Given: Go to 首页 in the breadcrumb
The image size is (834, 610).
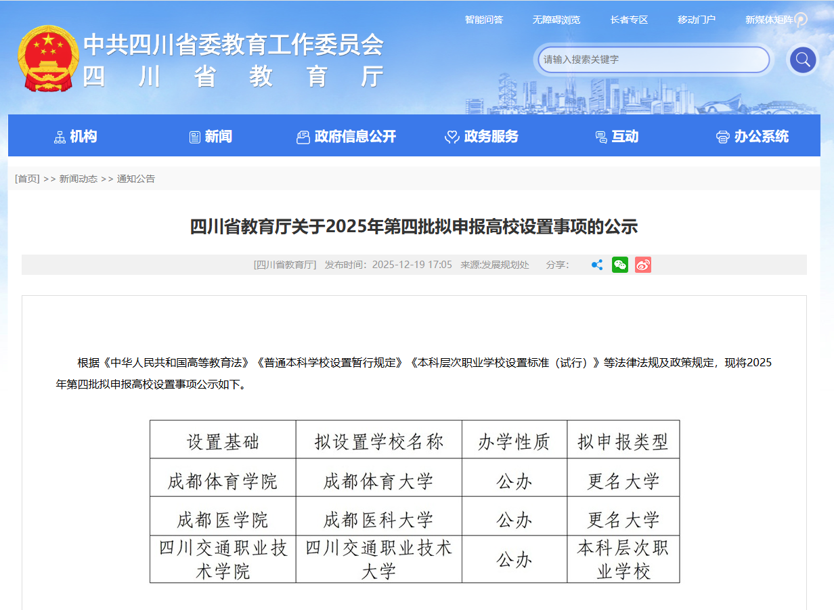Looking at the screenshot, I should (x=27, y=179).
